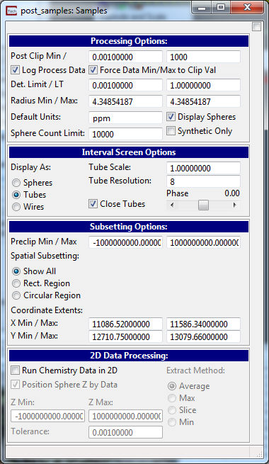Click Y Min field 12710.75
The image size is (269, 464).
click(125, 336)
